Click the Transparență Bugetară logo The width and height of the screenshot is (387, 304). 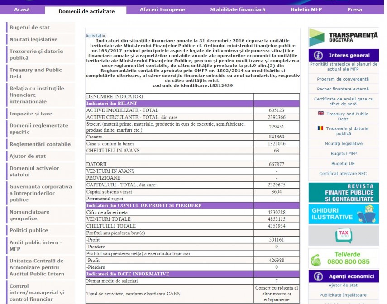344,38
